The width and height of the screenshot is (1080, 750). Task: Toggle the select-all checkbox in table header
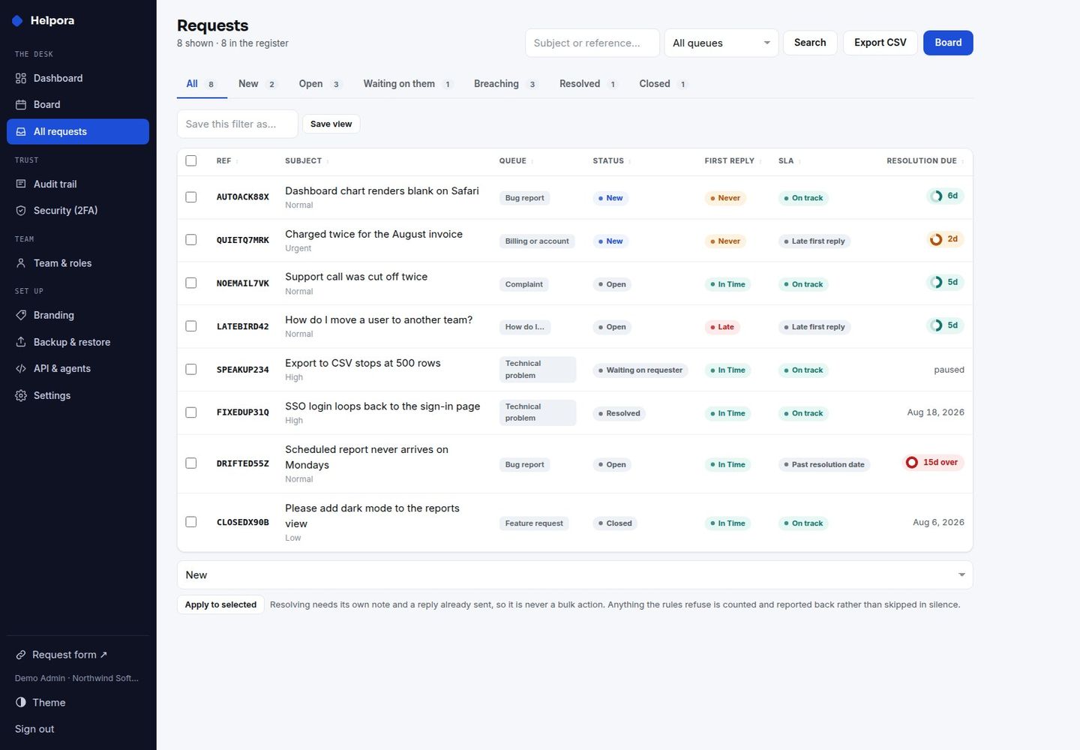tap(191, 160)
